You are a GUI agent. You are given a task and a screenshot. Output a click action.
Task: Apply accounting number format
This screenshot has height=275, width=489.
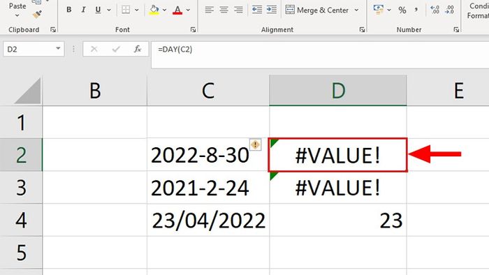tap(379, 10)
